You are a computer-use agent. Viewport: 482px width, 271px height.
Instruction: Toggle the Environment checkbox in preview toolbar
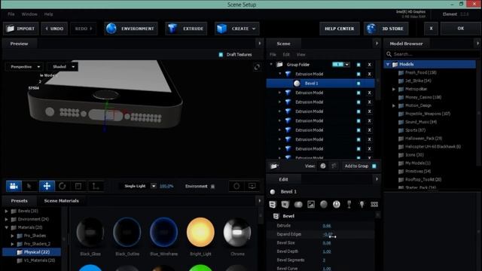pyautogui.click(x=212, y=186)
